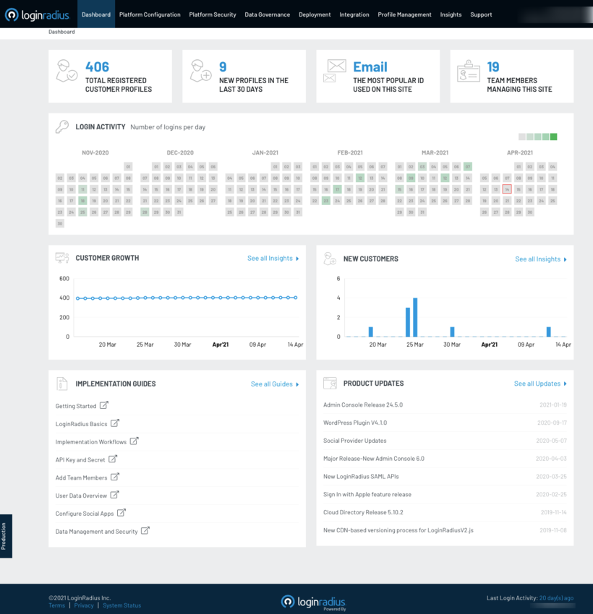Viewport: 593px width, 614px height.
Task: Expand See all Insights under Customer Growth
Action: (273, 258)
